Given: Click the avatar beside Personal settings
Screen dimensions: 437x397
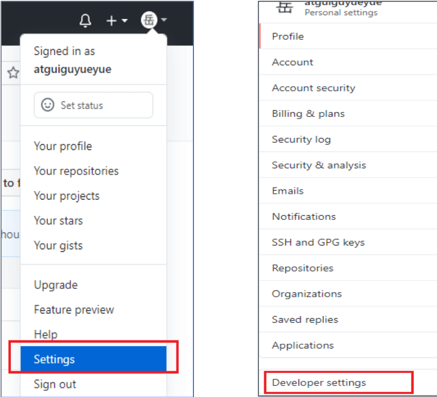Looking at the screenshot, I should pos(285,7).
